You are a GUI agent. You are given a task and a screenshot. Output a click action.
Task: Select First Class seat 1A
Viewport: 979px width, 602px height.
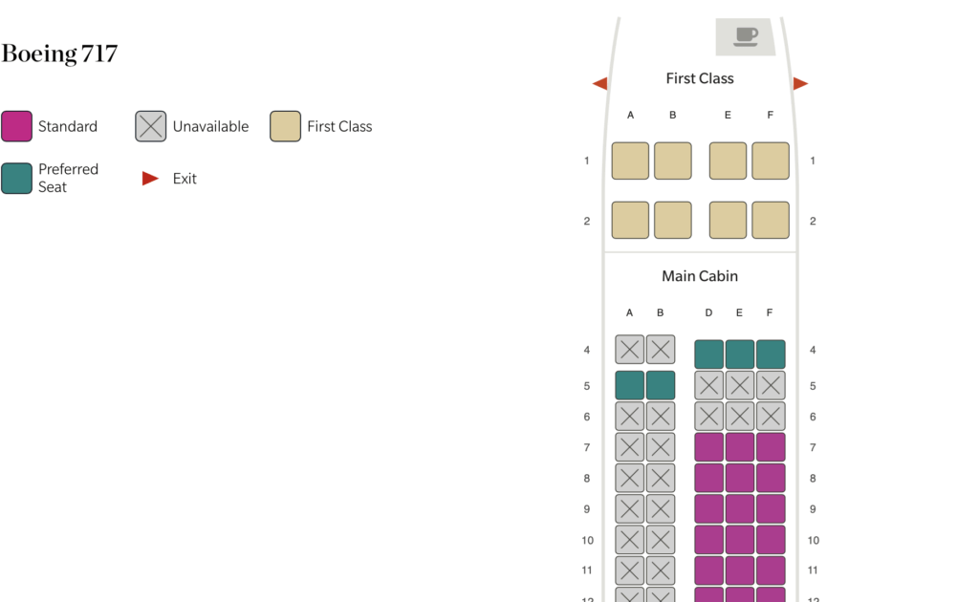(630, 161)
